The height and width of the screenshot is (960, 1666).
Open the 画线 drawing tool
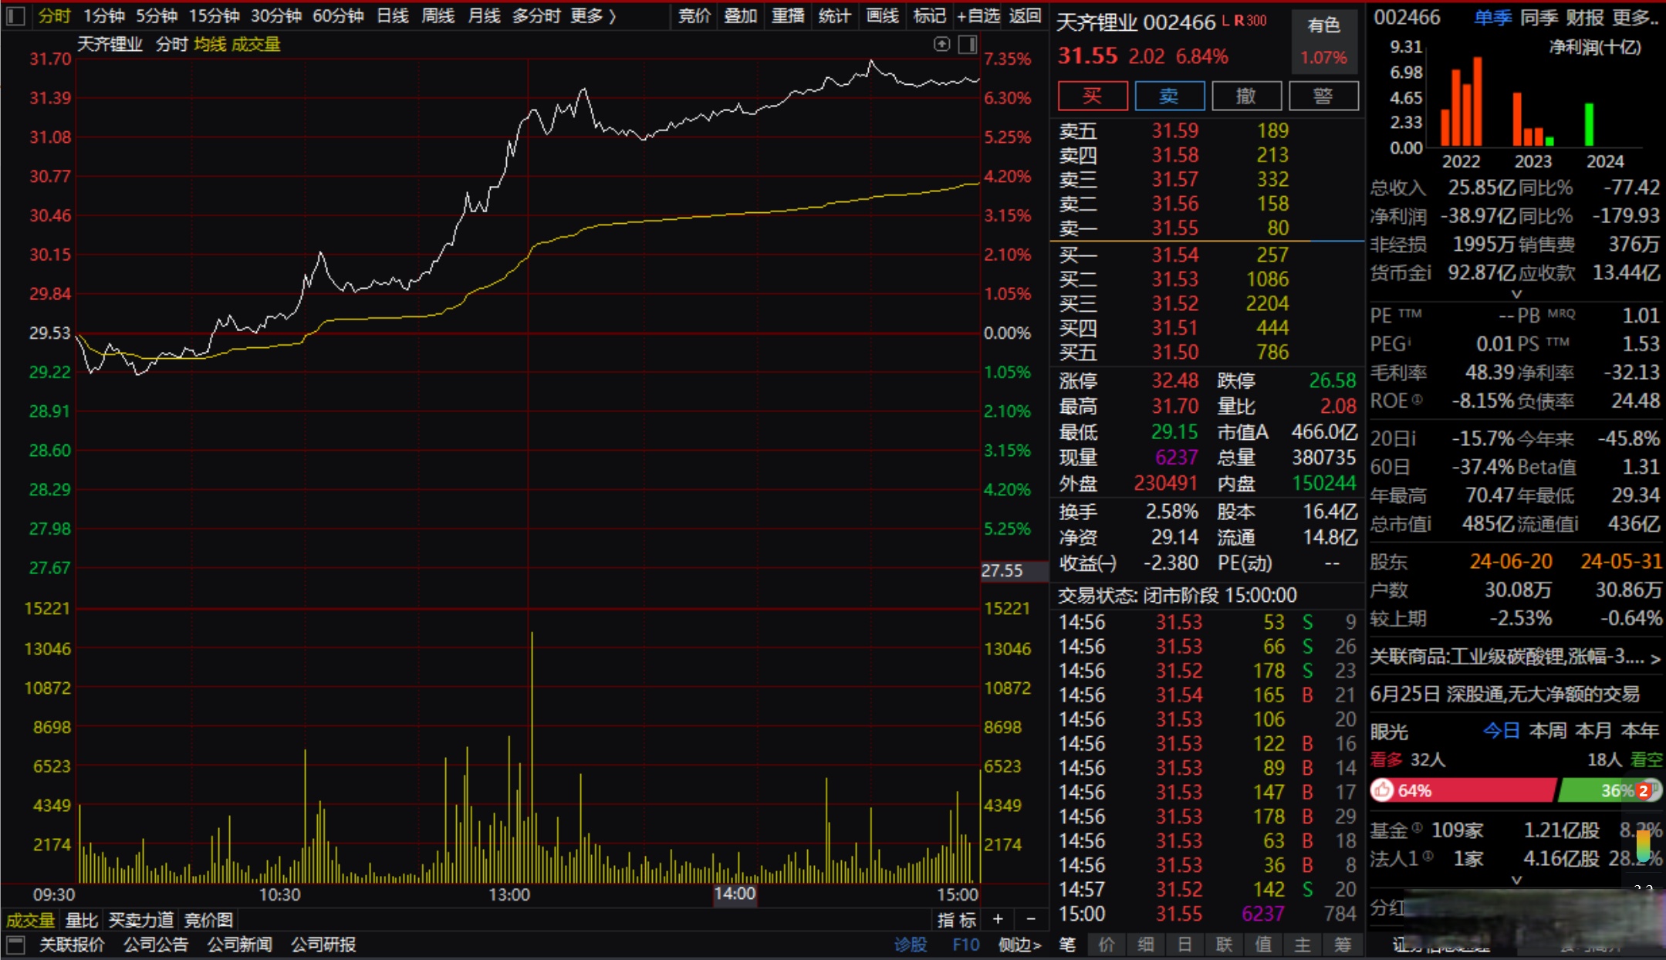point(882,15)
